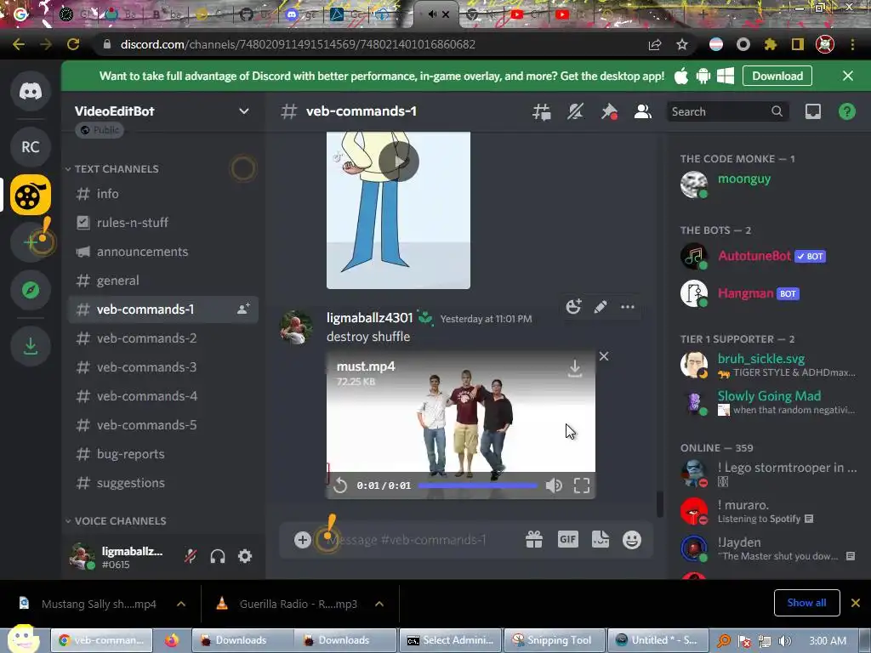Open Discord home direct messages
The height and width of the screenshot is (653, 871).
(31, 91)
